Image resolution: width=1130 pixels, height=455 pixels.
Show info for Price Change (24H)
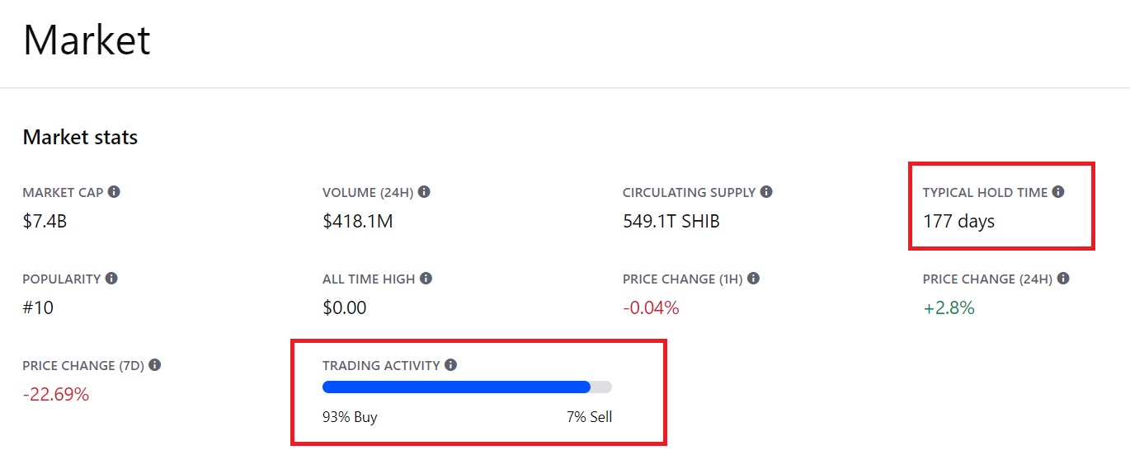click(1063, 278)
